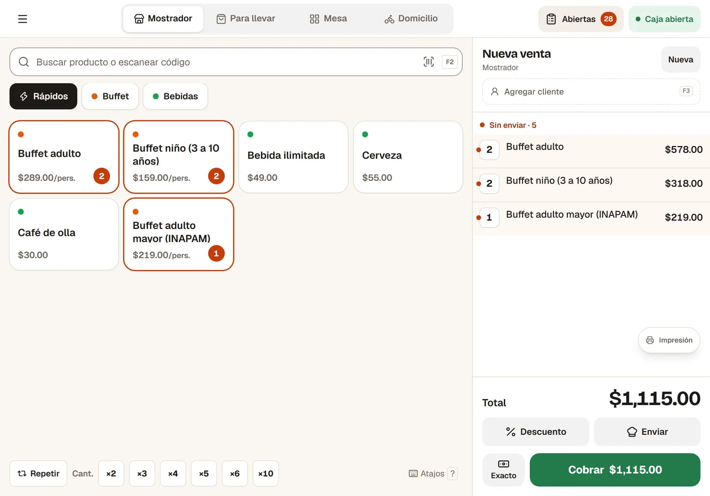Image resolution: width=710 pixels, height=496 pixels.
Task: Switch to the Para llevar tab
Action: pyautogui.click(x=246, y=19)
